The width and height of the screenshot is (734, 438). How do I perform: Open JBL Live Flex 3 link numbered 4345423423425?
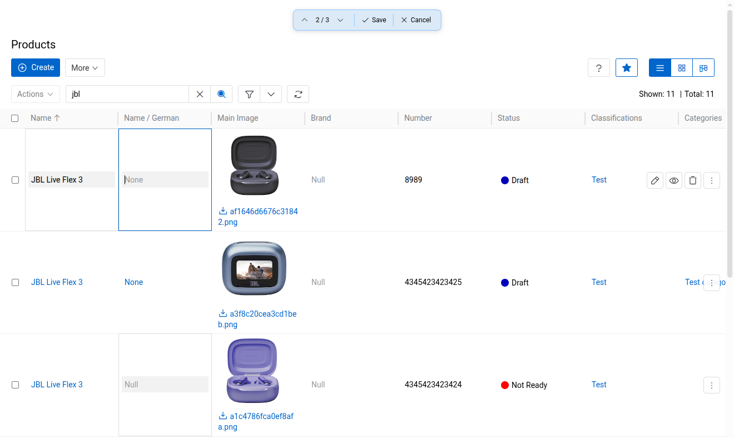click(57, 282)
